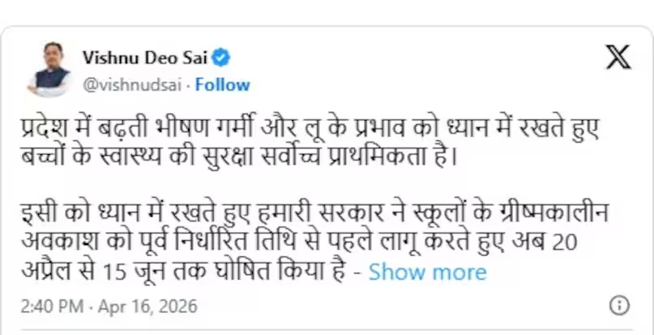
Task: Click the tweet line starting 'बच्चों के स्वास्थ्य'
Action: pos(242,154)
